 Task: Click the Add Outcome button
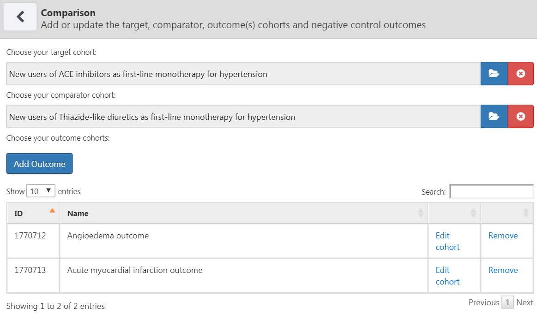pyautogui.click(x=39, y=164)
